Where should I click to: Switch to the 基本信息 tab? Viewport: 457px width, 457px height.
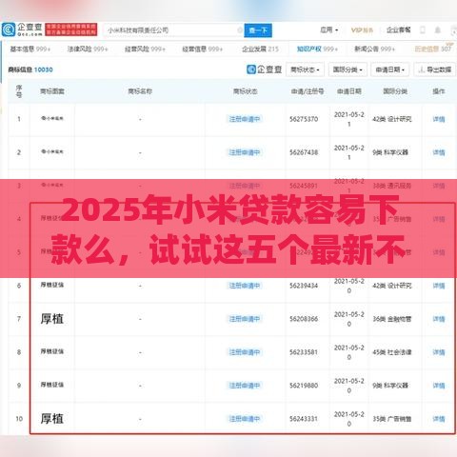point(30,49)
